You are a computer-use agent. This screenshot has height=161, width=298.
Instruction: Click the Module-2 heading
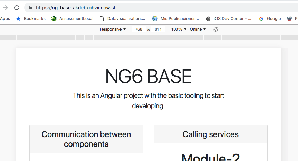[x=211, y=157]
